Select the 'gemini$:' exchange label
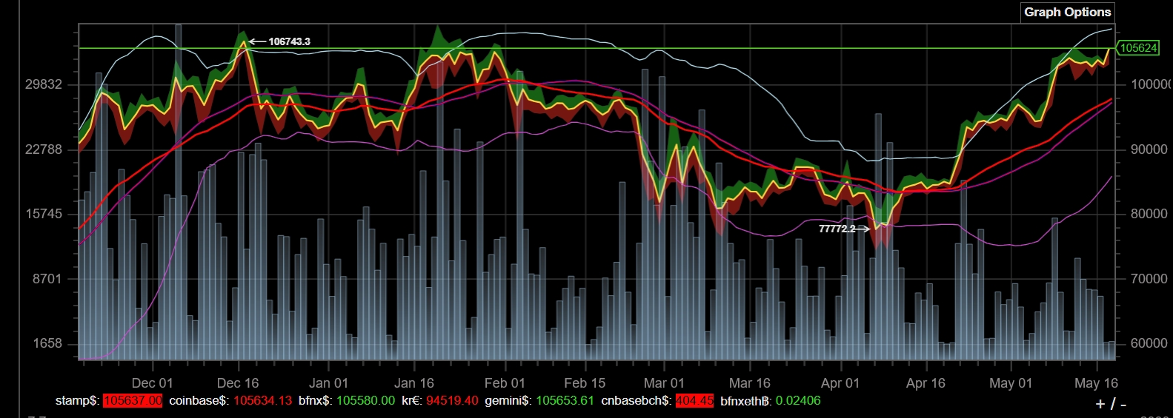 (508, 401)
